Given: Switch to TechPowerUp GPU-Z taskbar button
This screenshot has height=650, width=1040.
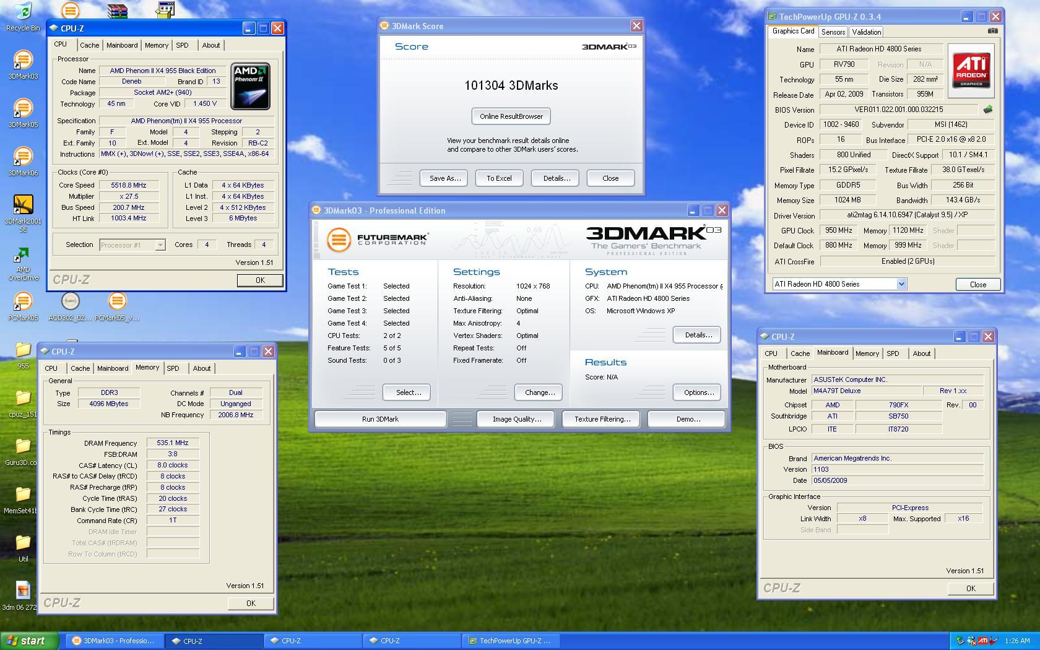Looking at the screenshot, I should point(511,641).
